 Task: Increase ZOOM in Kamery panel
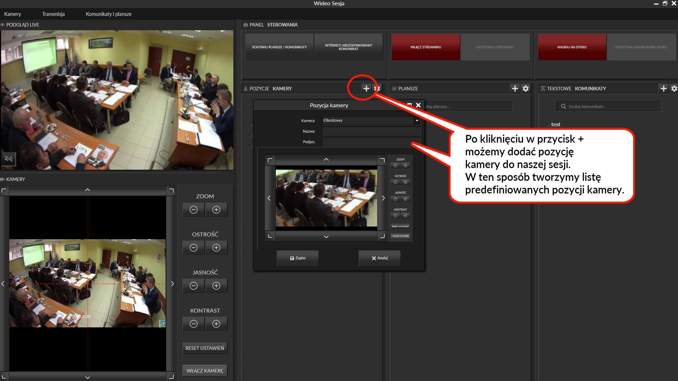click(x=216, y=210)
